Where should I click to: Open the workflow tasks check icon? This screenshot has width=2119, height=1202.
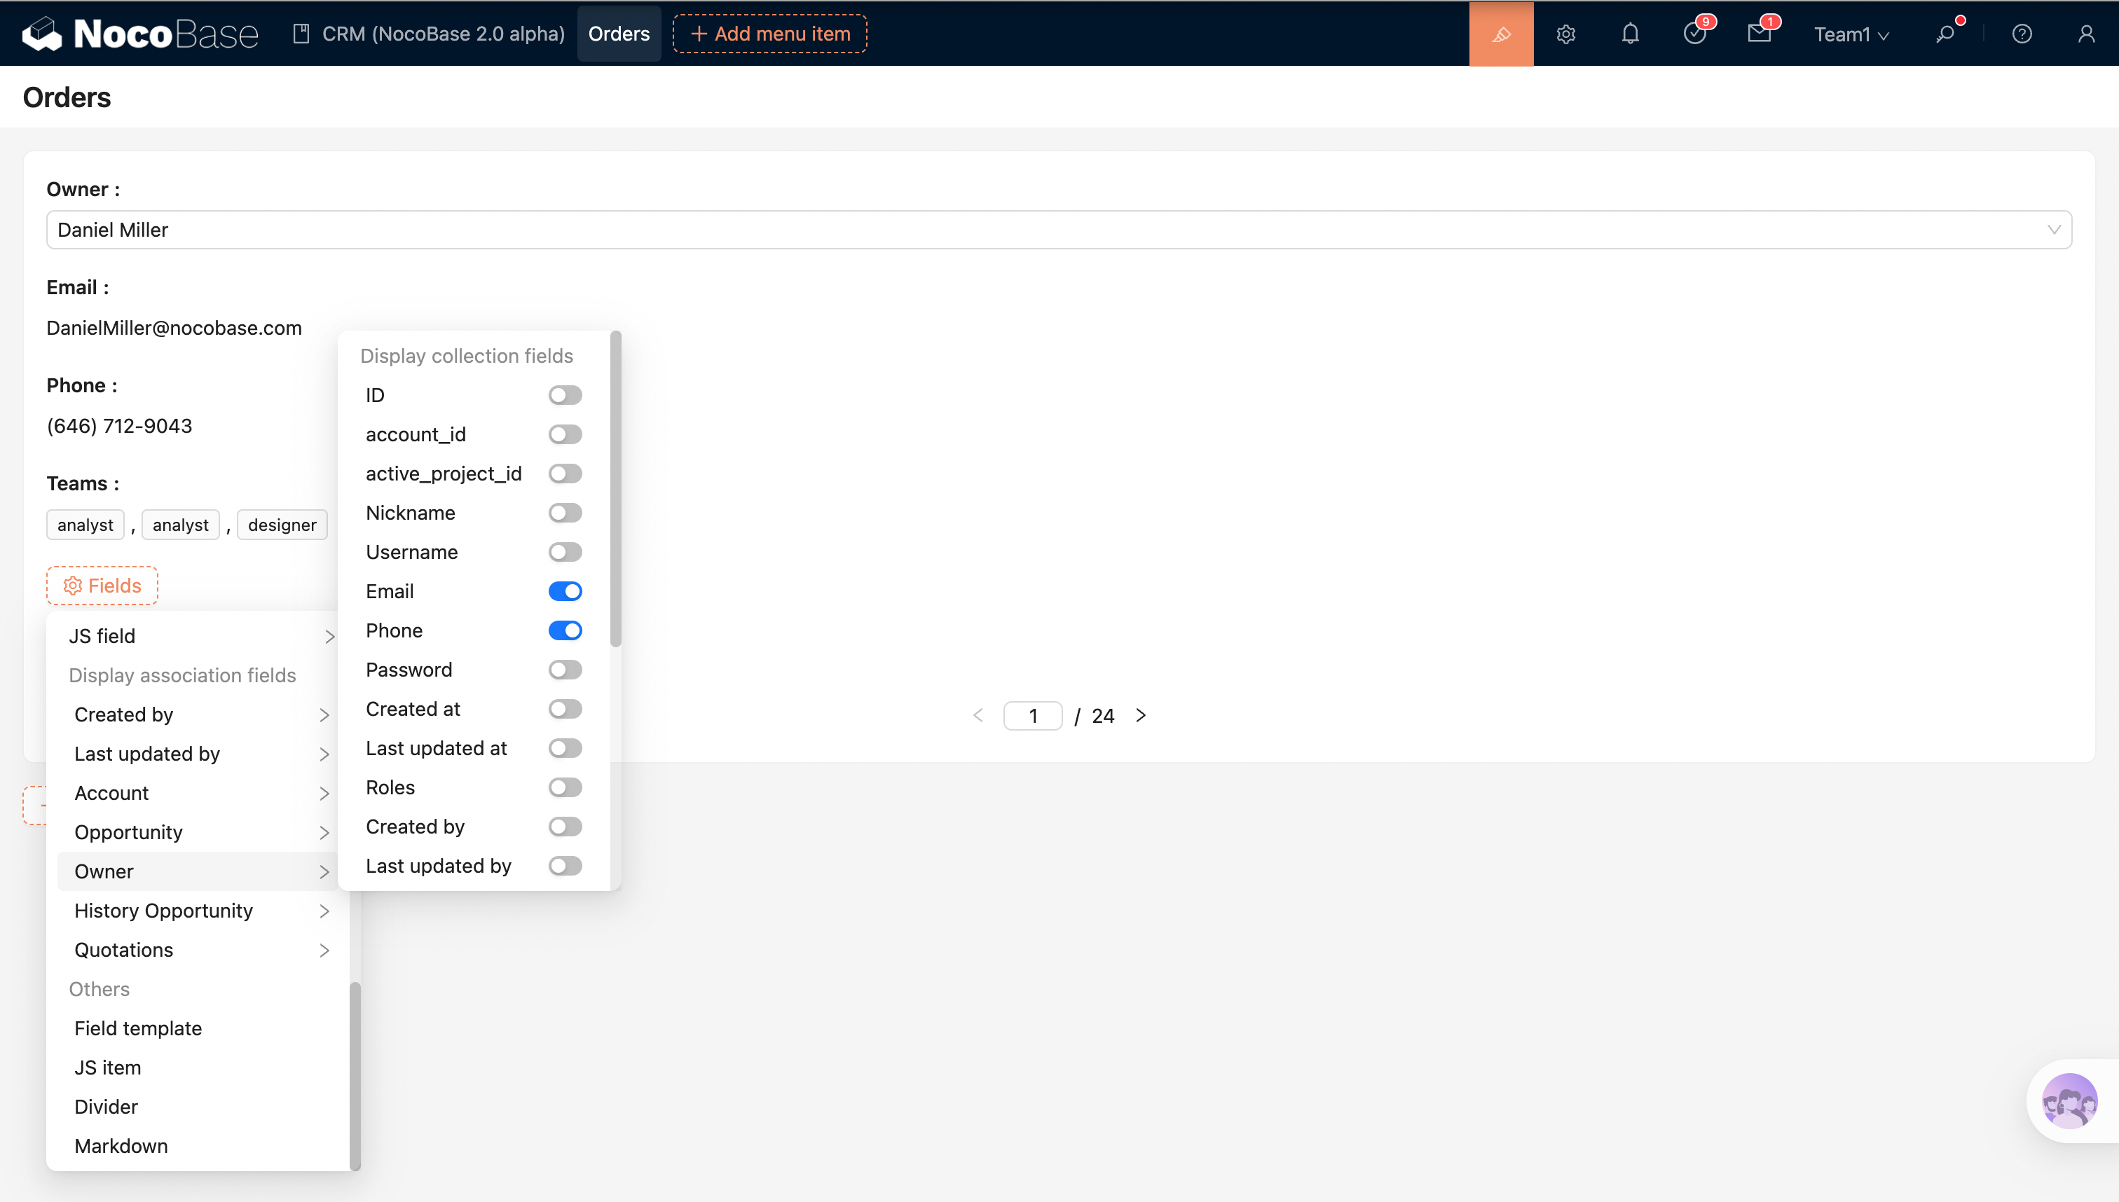click(1694, 34)
